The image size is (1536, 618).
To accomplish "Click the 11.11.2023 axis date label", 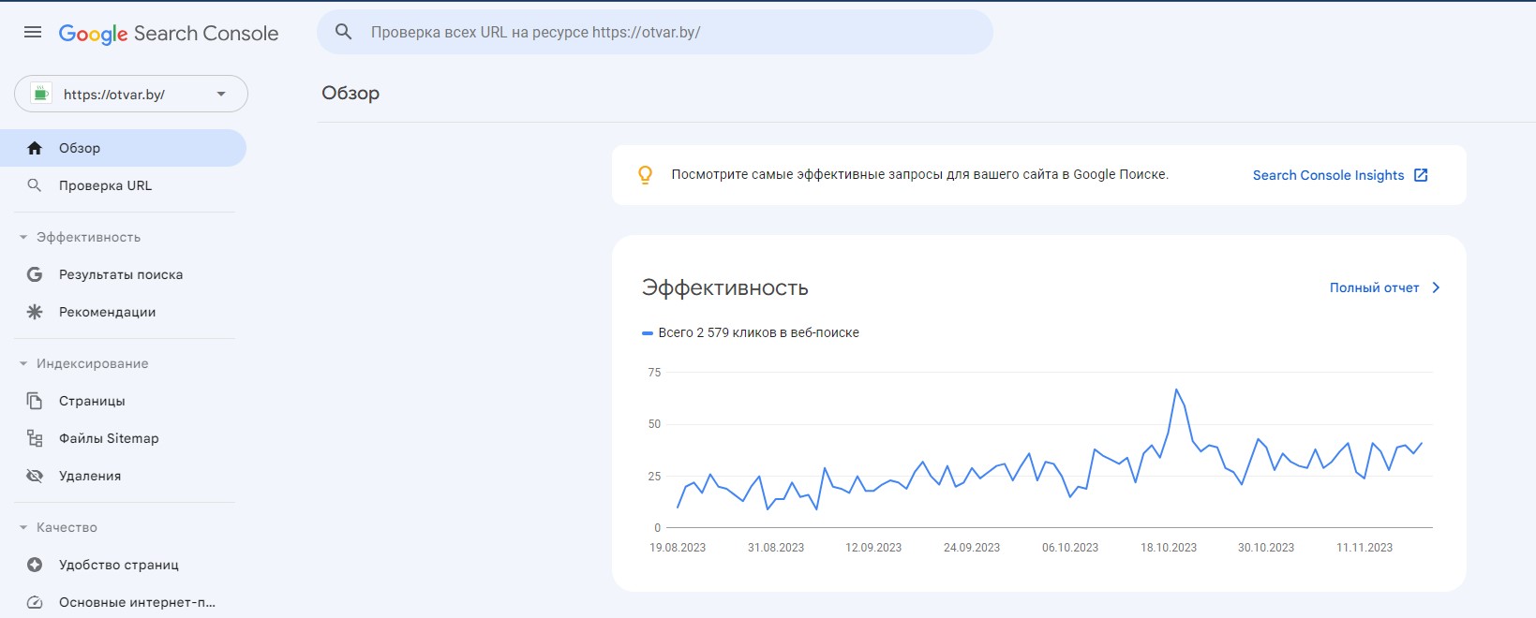I will [1365, 548].
